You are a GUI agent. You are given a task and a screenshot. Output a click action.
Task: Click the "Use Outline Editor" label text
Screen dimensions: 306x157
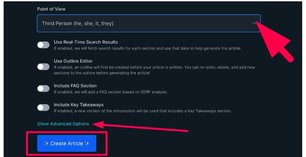(x=73, y=61)
